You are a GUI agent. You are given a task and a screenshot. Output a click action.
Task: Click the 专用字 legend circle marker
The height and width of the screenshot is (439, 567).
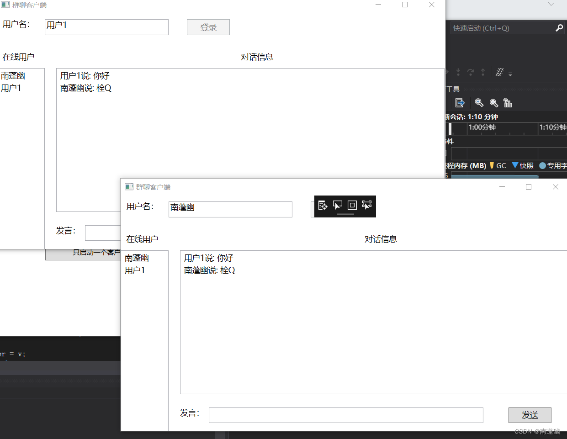tap(542, 165)
